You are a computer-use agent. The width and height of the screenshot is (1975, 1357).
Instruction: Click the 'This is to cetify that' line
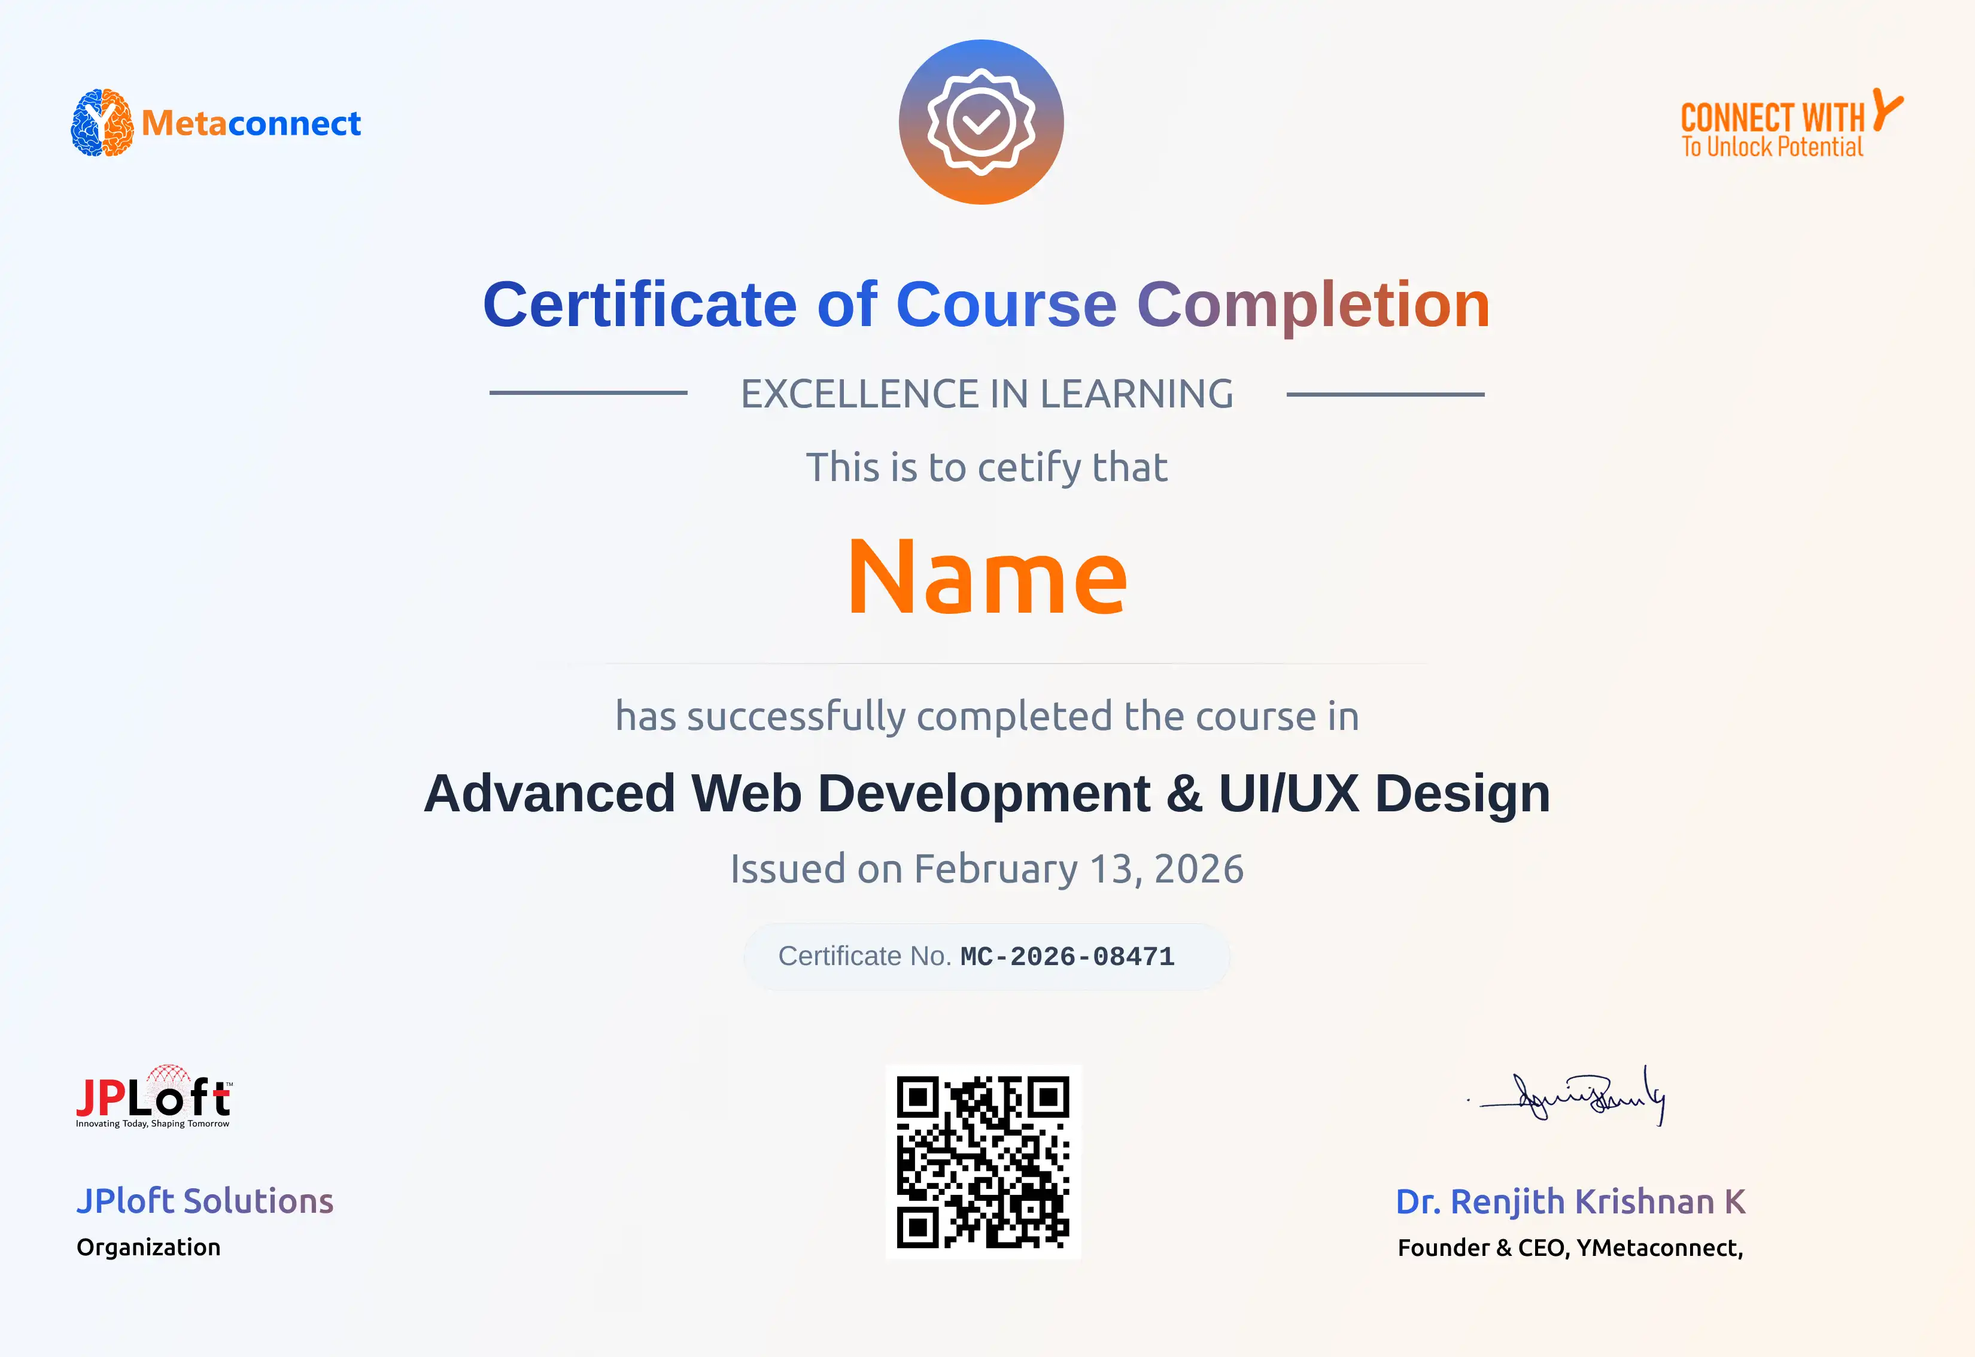[x=987, y=467]
